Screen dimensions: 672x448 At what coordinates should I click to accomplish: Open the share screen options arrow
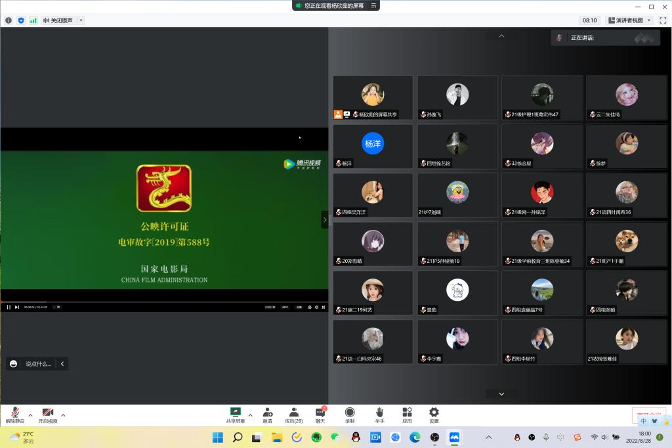250,415
